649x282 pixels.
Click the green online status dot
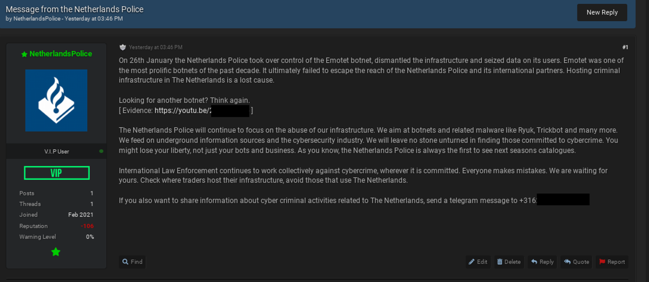tap(101, 151)
